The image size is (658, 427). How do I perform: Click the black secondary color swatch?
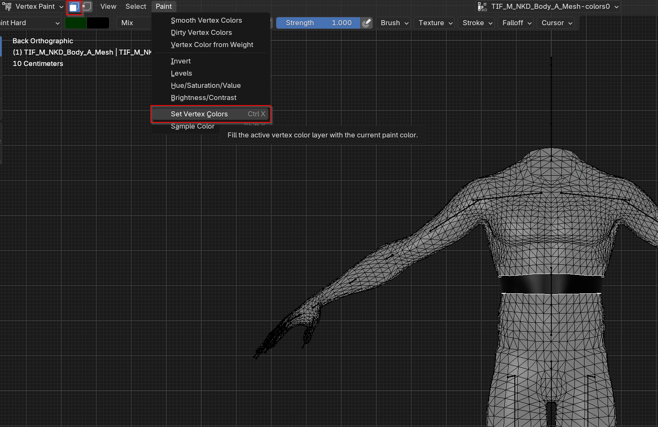[98, 23]
